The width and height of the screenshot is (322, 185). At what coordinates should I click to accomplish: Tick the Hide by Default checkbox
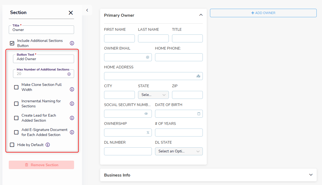(x=12, y=145)
